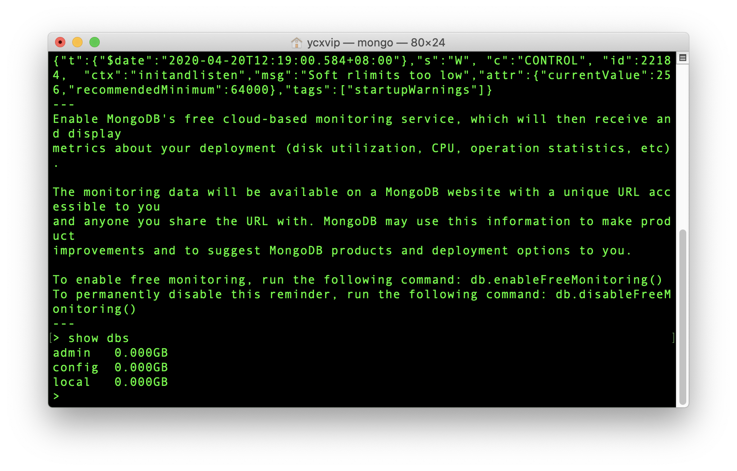Click the '0.000GB' size next to config

click(x=141, y=367)
